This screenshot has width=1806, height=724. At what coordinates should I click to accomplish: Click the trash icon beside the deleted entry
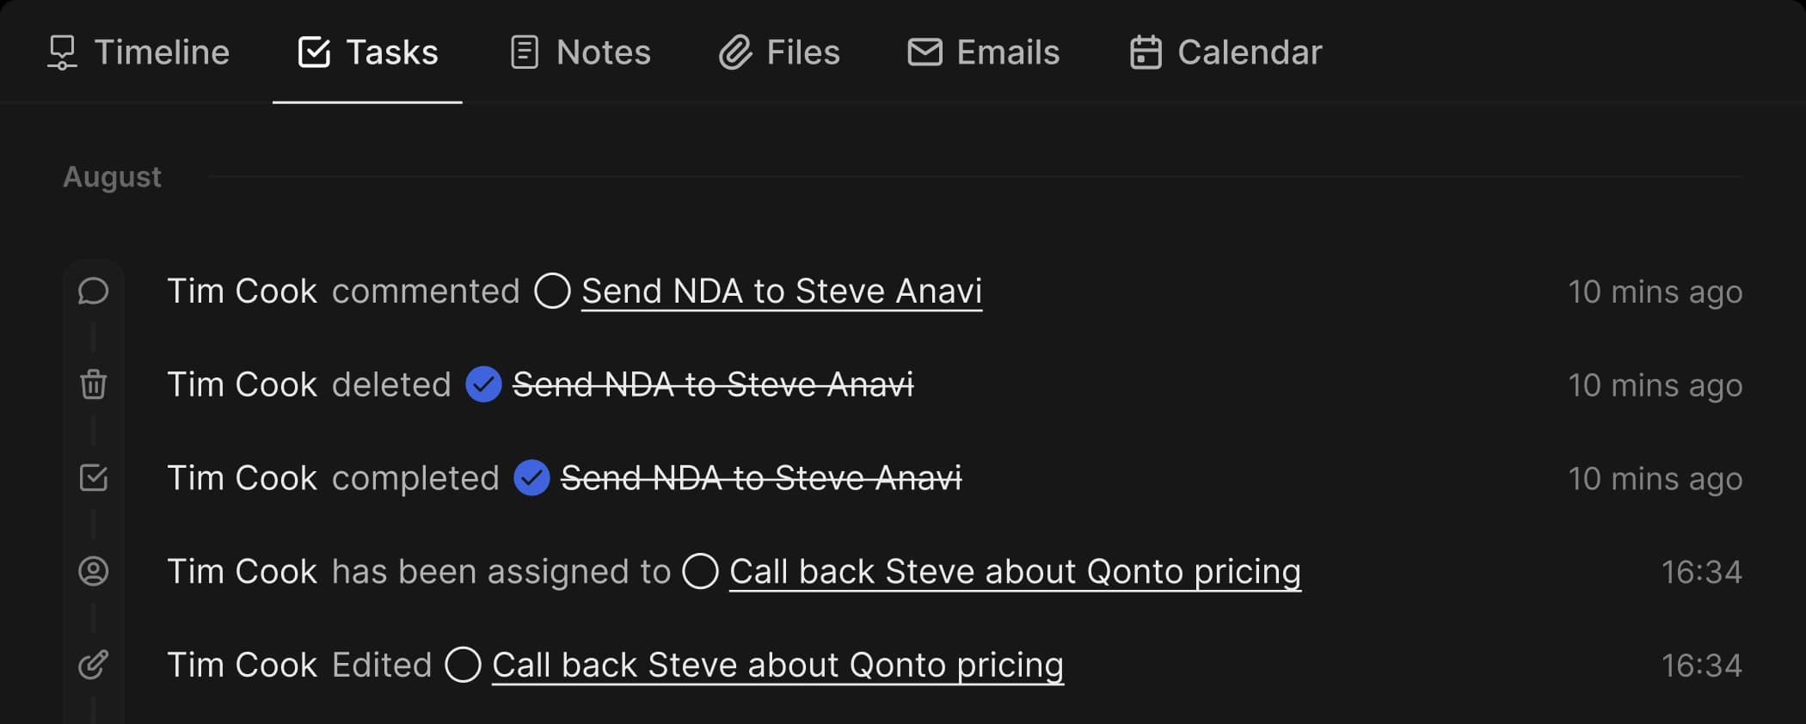pos(93,384)
